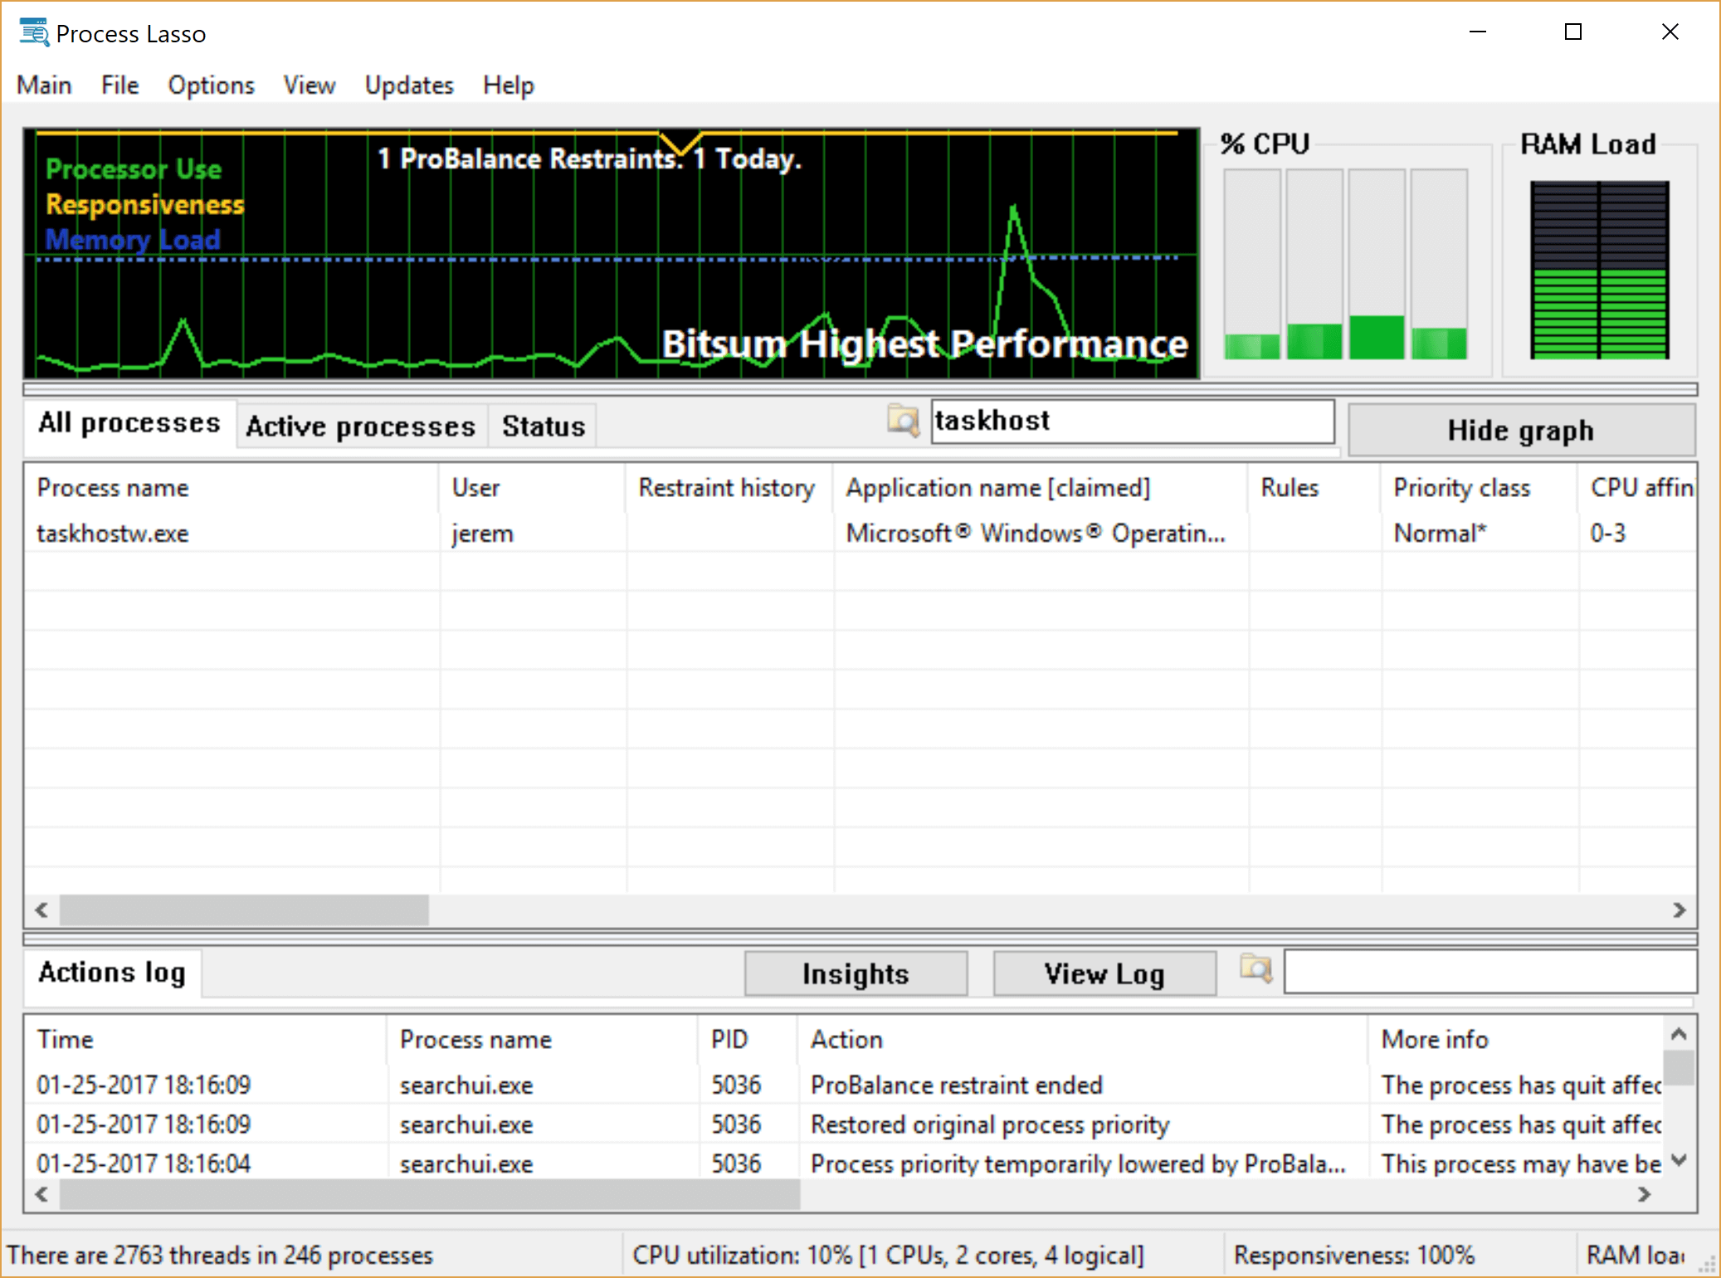
Task: Select the taskhostw.exe process row
Action: 860,534
